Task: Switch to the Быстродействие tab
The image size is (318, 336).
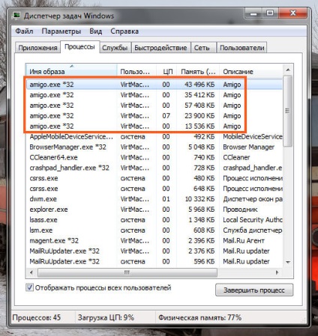Action: 160,48
